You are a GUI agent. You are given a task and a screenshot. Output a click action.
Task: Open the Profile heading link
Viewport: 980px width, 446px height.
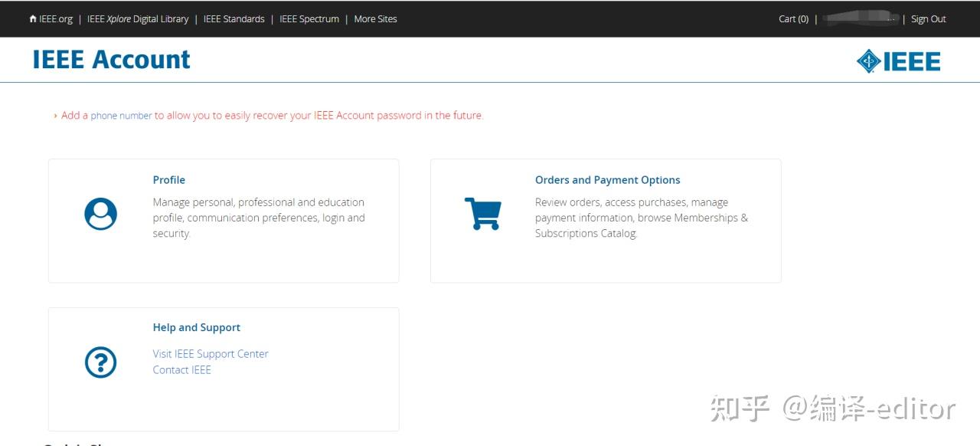[x=169, y=180]
